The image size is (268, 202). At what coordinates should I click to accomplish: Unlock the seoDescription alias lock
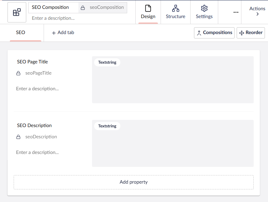19,137
